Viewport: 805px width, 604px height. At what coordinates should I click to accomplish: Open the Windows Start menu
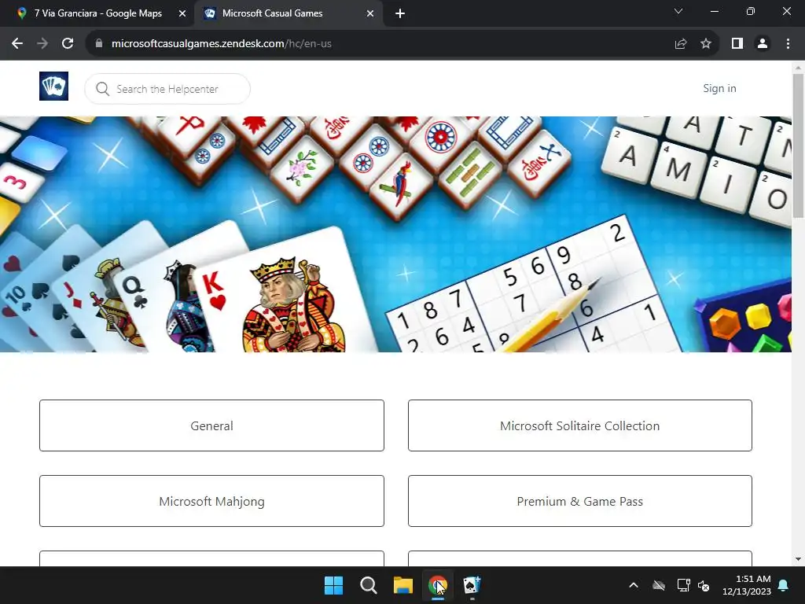point(333,585)
